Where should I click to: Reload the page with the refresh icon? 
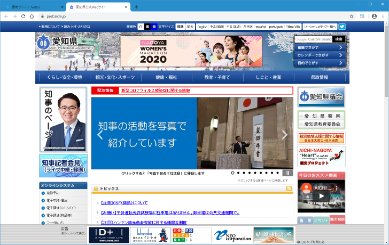[23, 17]
